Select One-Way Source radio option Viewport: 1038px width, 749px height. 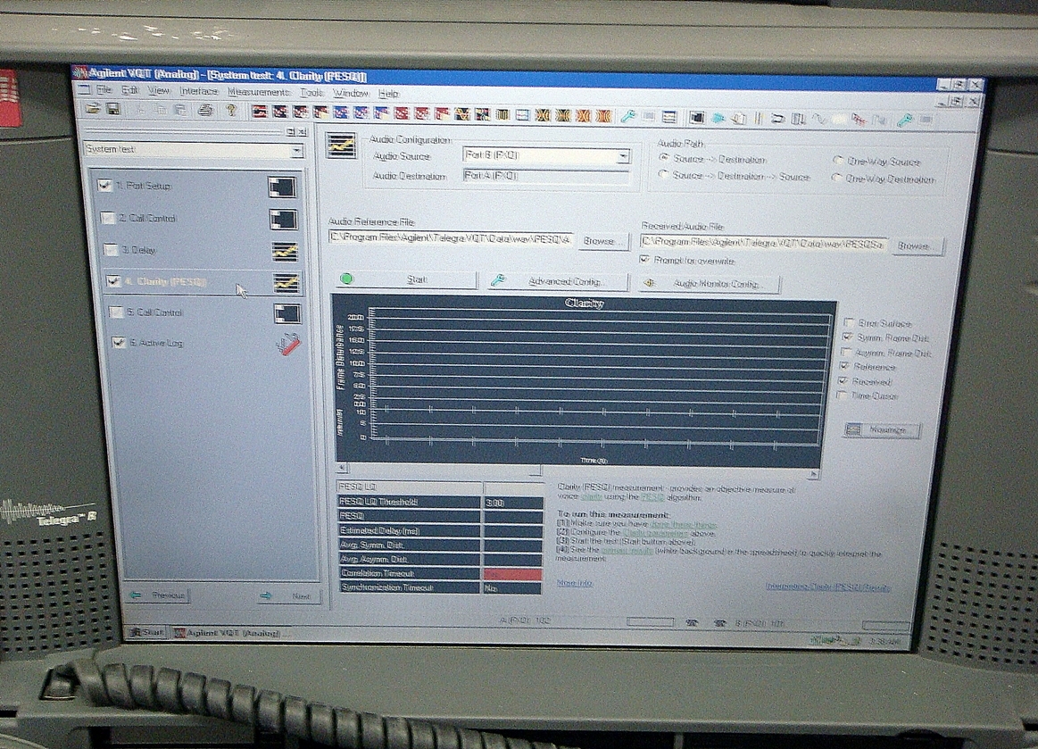click(838, 161)
